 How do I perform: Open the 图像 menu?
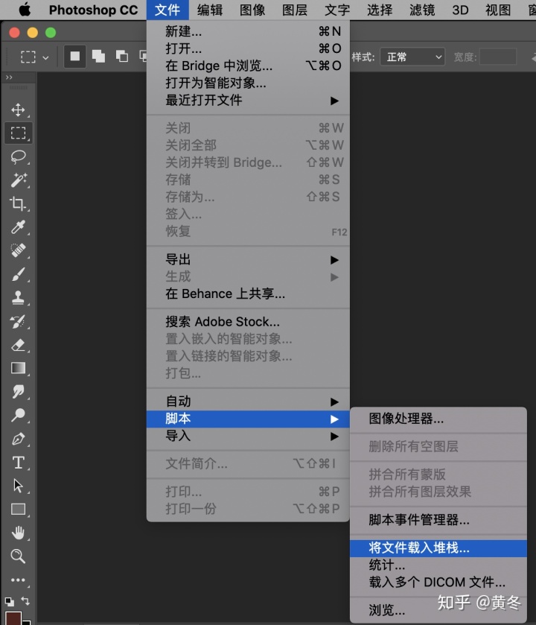pos(252,10)
